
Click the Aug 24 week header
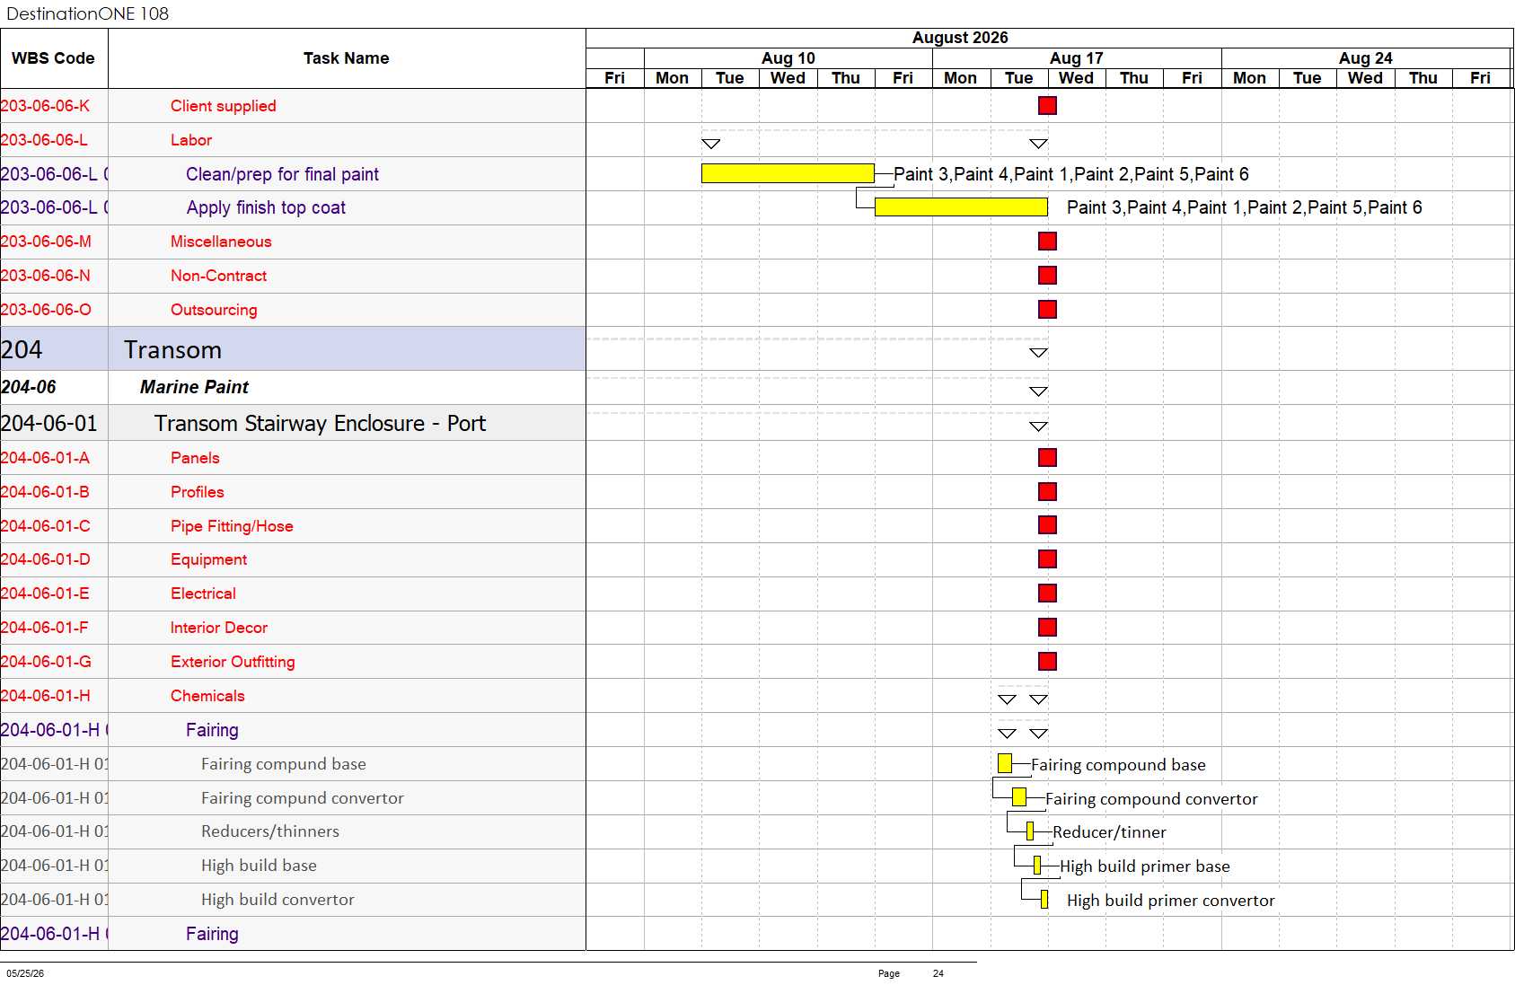[1366, 58]
